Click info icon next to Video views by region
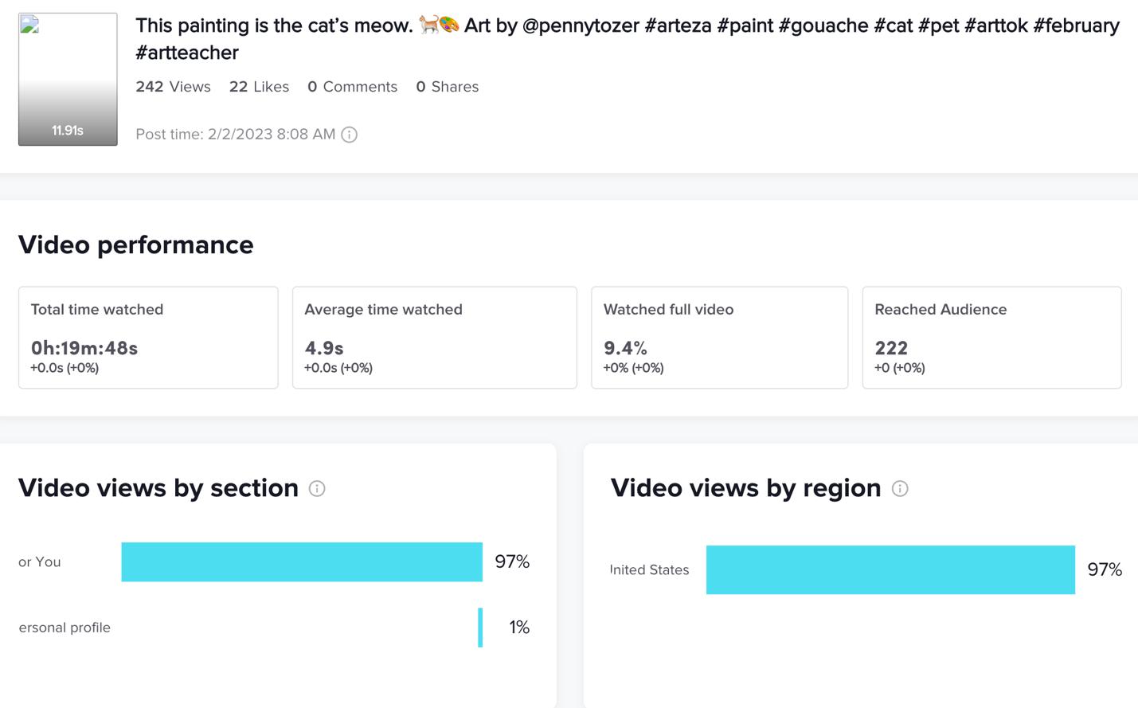The width and height of the screenshot is (1138, 708). tap(900, 488)
